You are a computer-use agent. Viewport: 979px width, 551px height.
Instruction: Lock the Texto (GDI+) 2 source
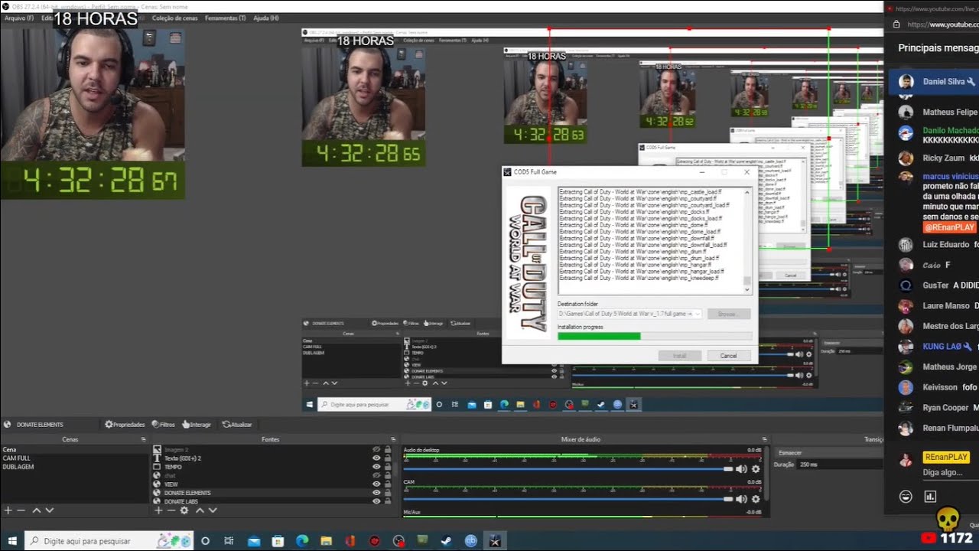click(x=387, y=458)
